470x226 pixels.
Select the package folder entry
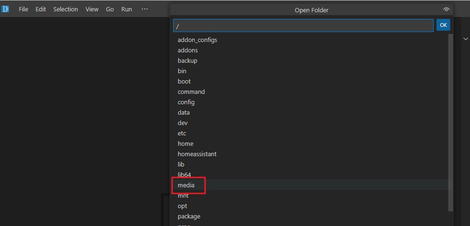189,217
